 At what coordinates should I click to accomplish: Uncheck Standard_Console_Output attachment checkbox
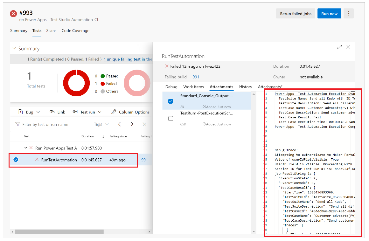click(171, 101)
